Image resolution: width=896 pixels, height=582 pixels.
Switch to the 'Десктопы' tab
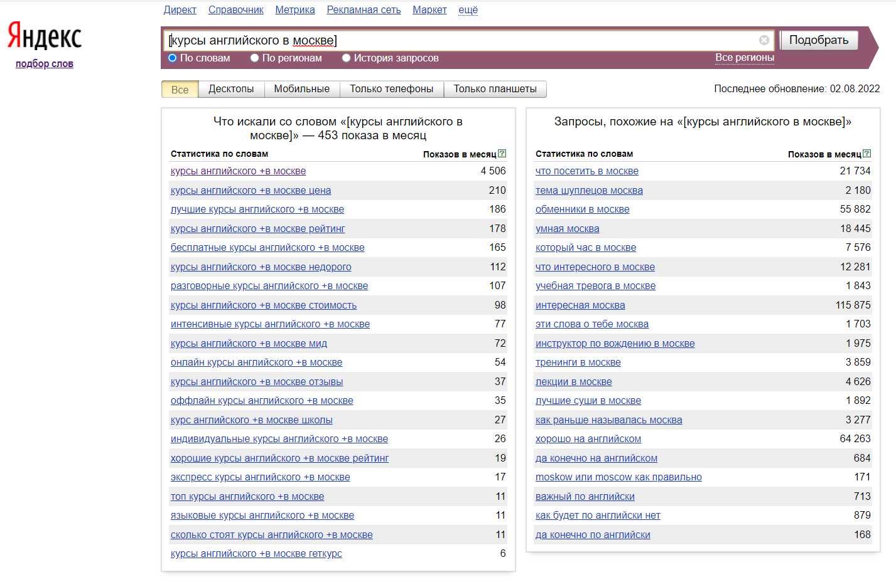231,89
